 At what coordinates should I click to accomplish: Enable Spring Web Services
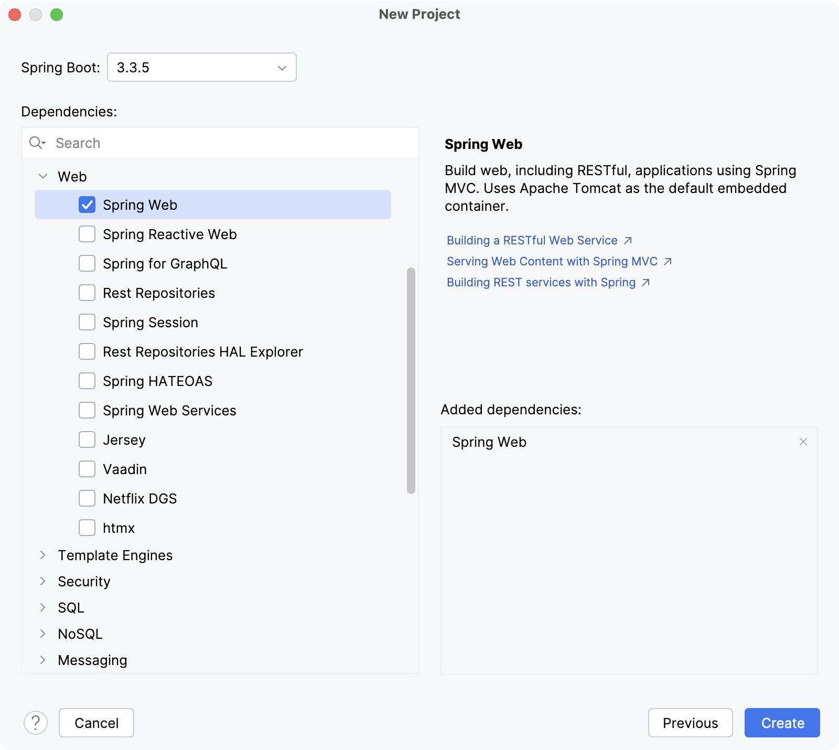(x=87, y=410)
